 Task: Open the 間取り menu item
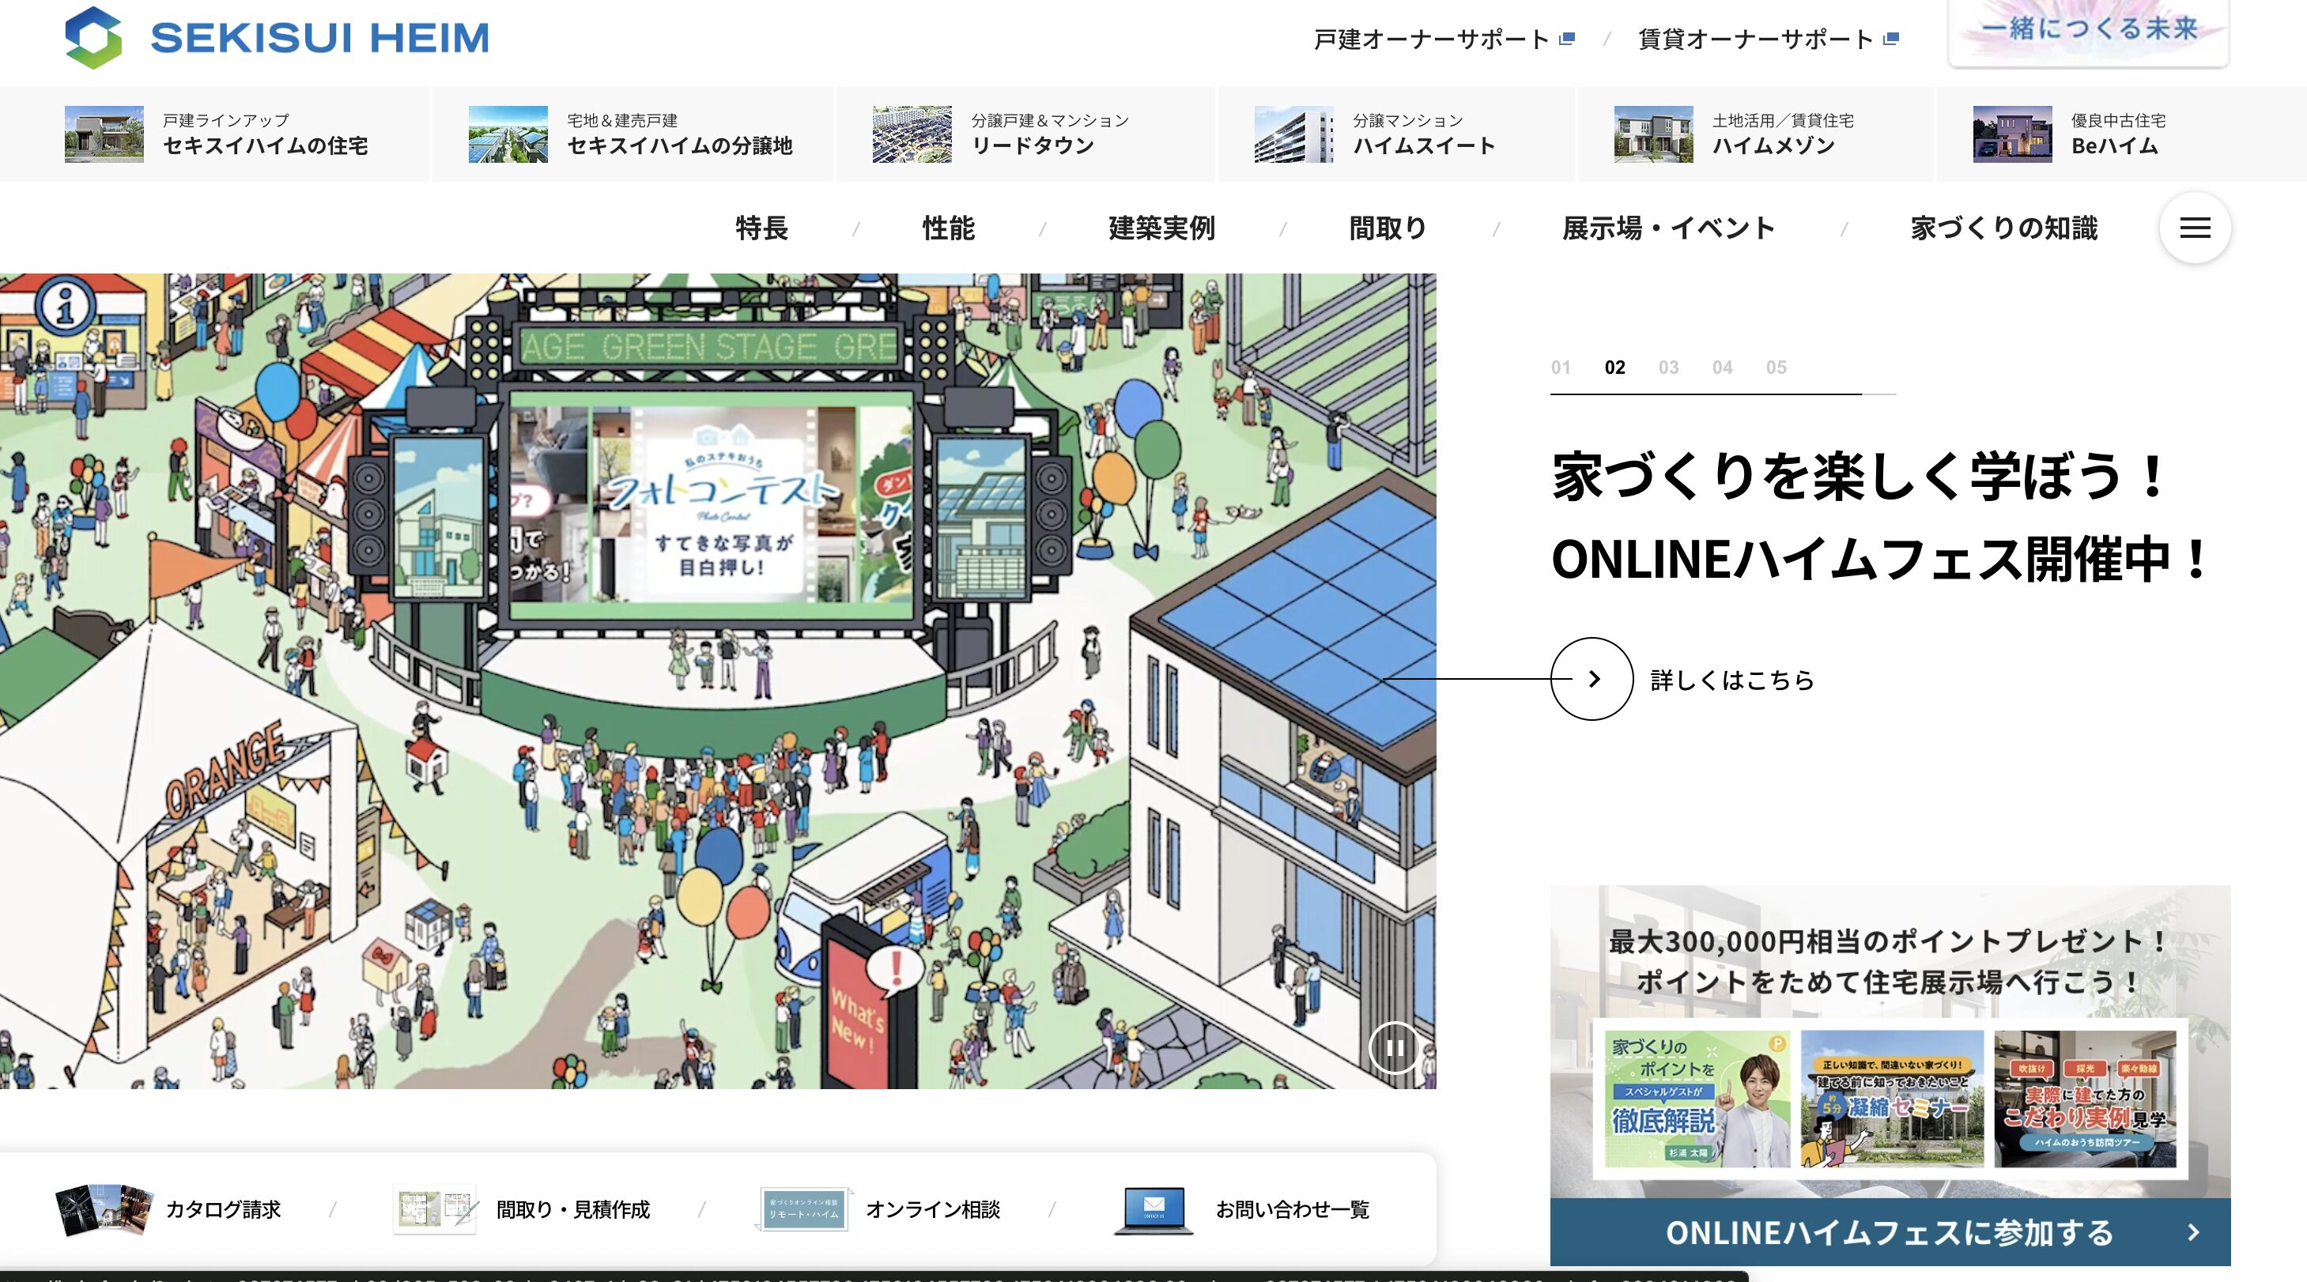pyautogui.click(x=1388, y=228)
